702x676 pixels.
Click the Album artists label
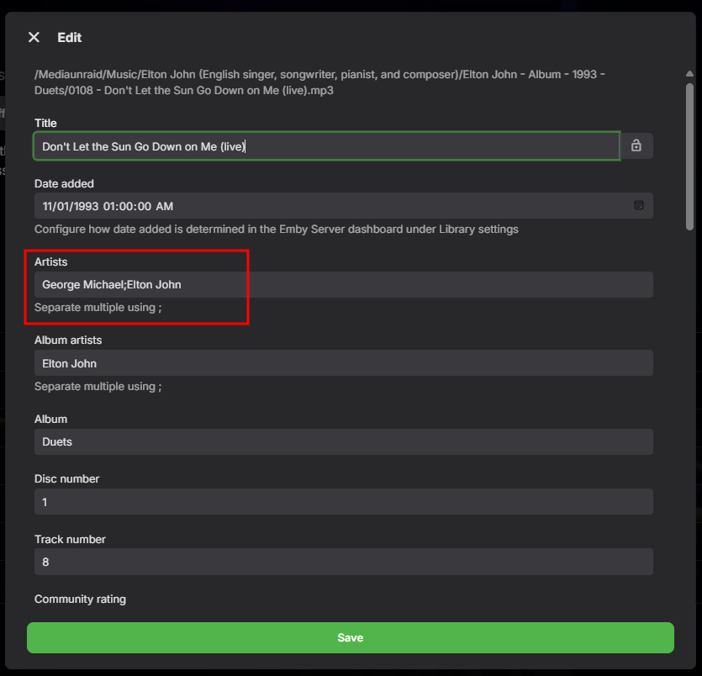(x=74, y=340)
